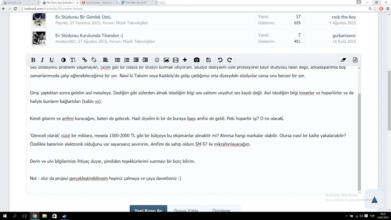Remove formatting with the eraser icon

[x=343, y=60]
